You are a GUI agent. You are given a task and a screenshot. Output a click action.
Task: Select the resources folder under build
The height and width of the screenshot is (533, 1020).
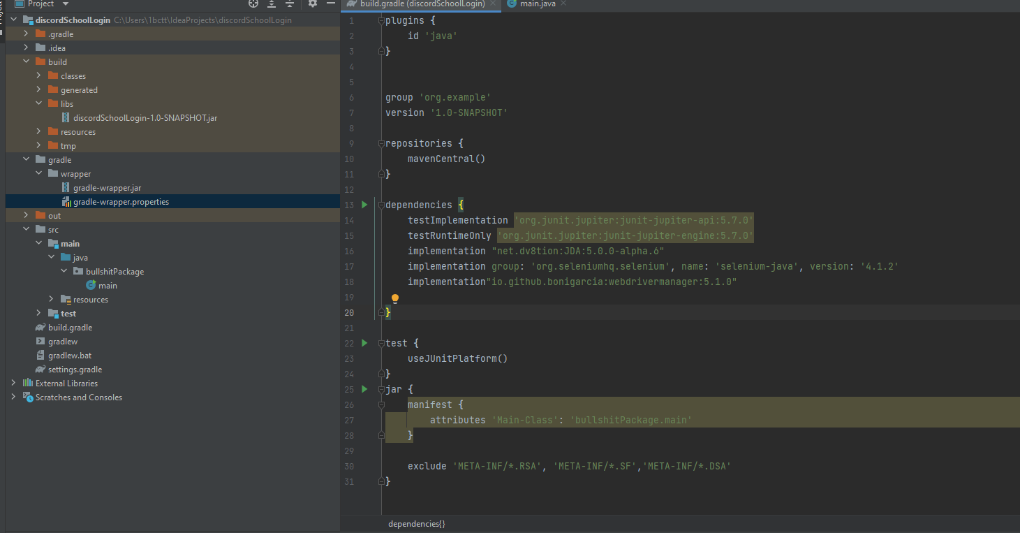[x=172, y=132]
